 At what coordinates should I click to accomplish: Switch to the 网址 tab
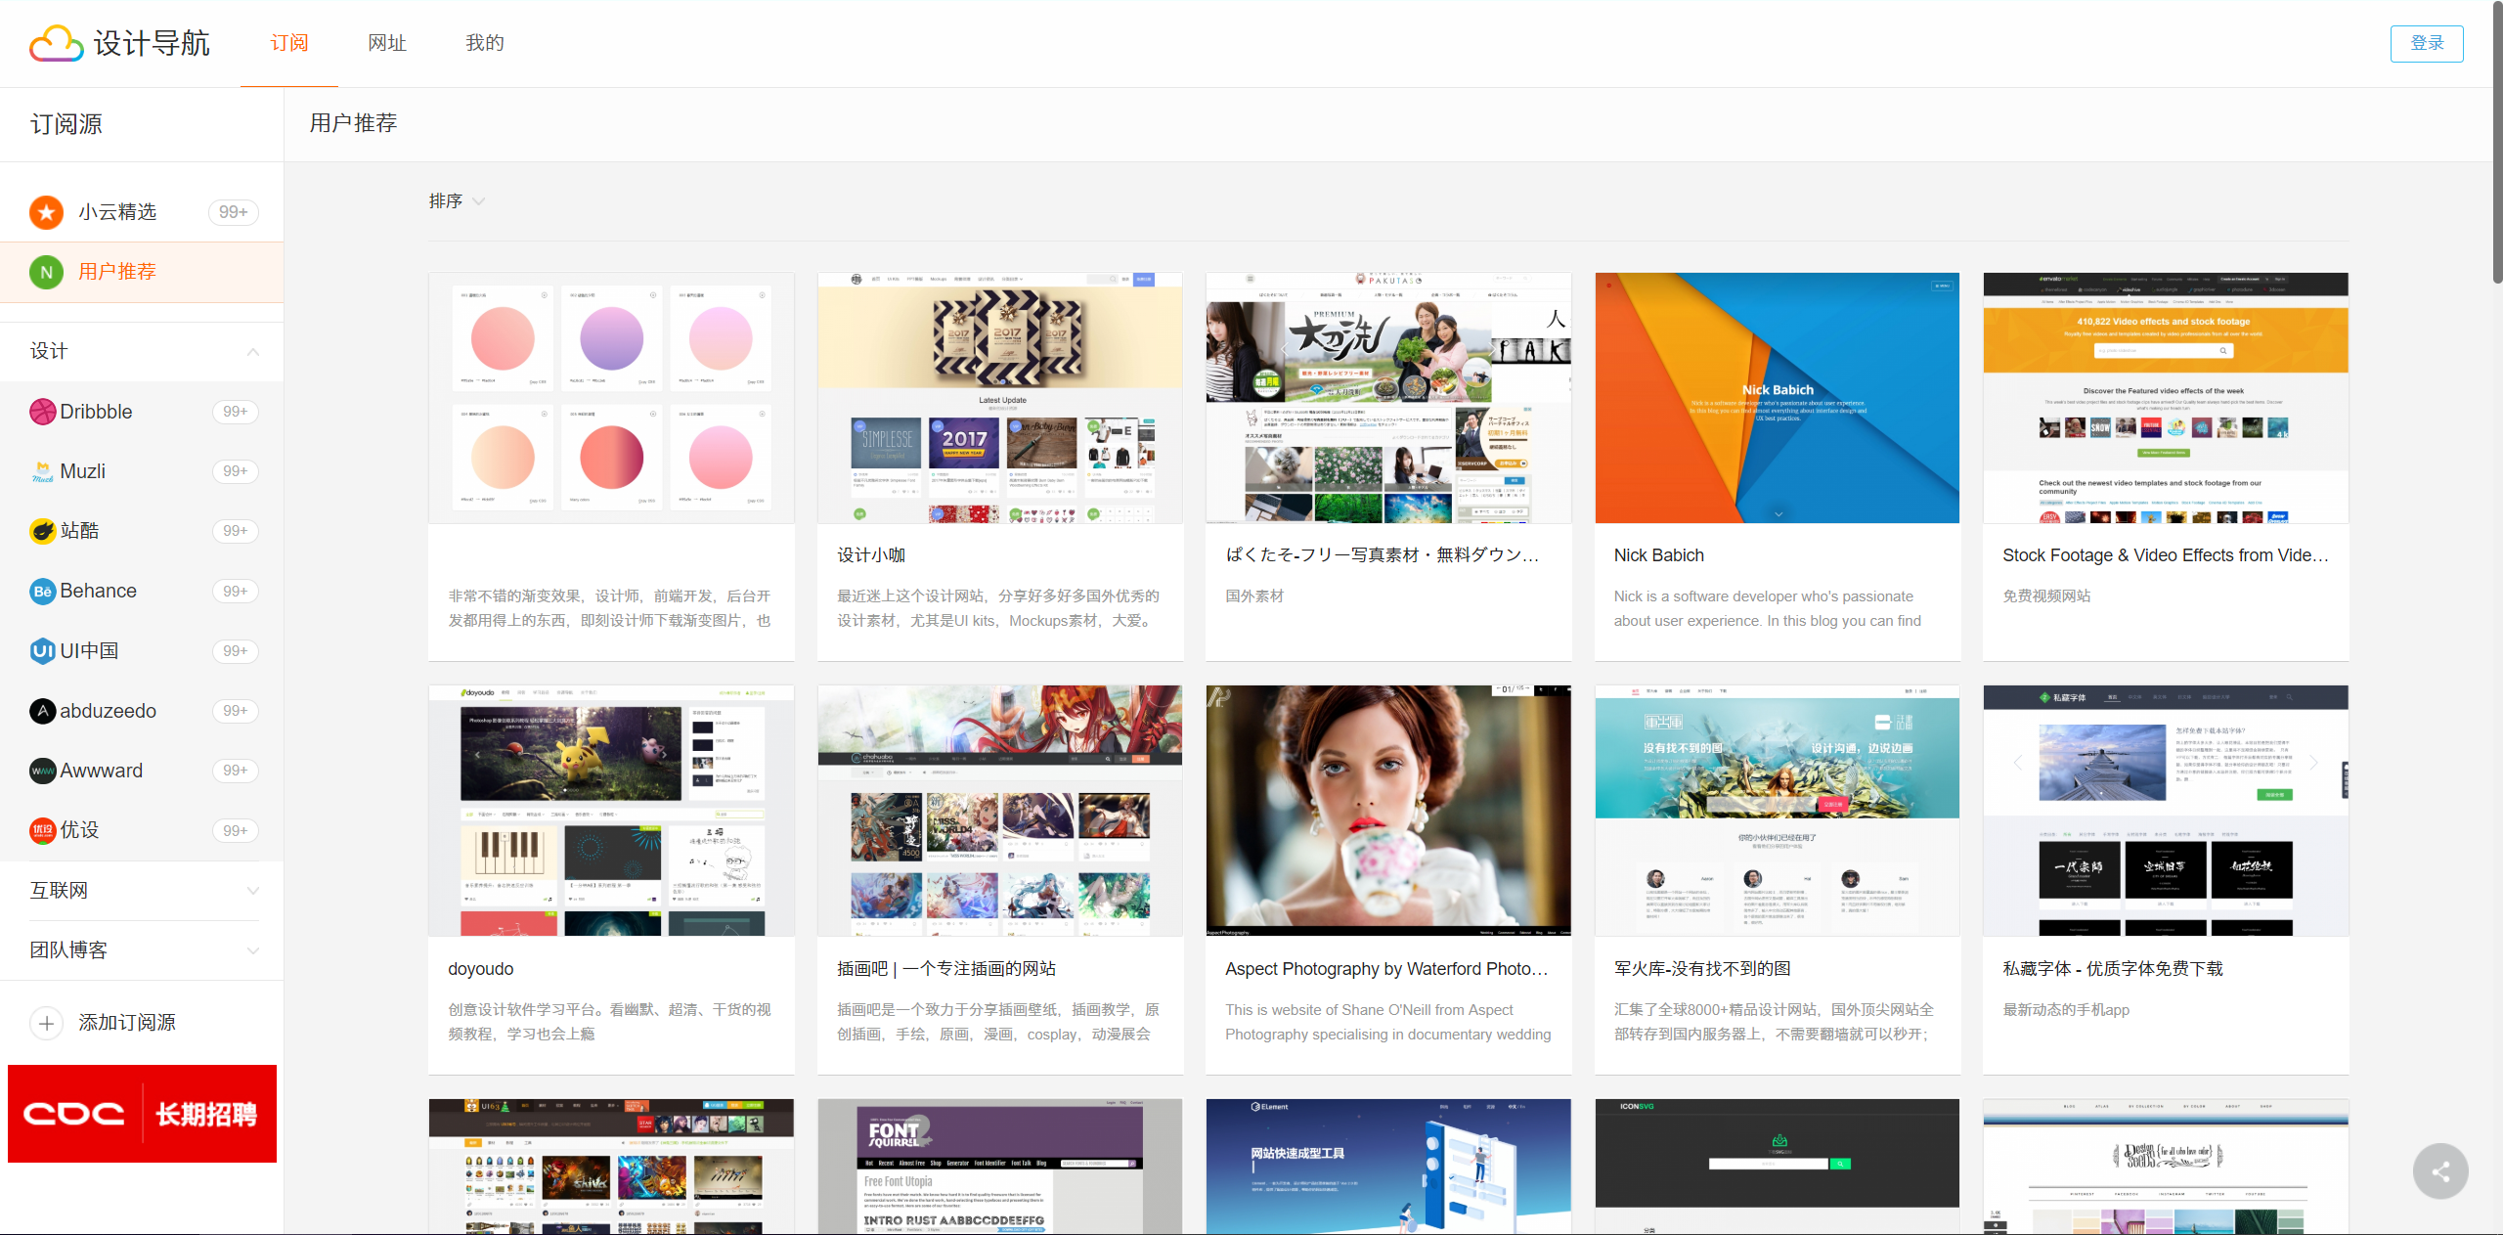386,43
